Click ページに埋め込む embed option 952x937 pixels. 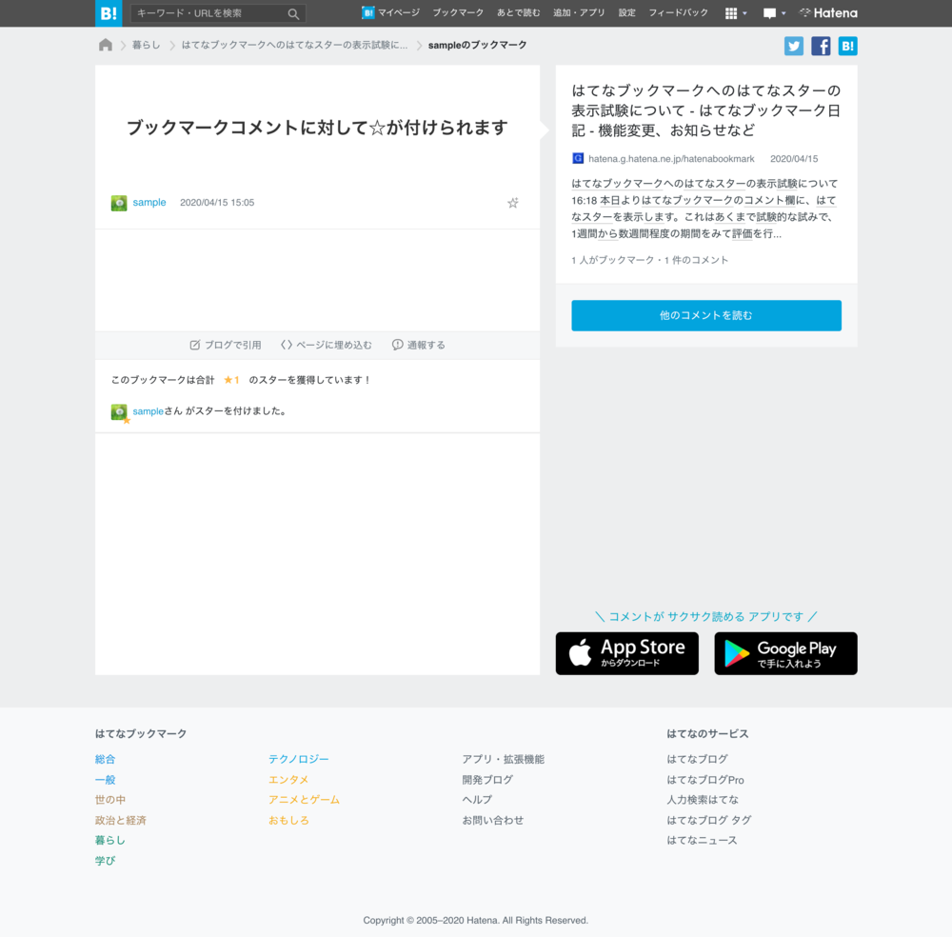tap(326, 345)
